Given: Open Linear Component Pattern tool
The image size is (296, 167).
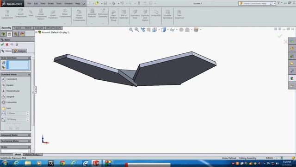Looking at the screenshot, I should click(41, 14).
